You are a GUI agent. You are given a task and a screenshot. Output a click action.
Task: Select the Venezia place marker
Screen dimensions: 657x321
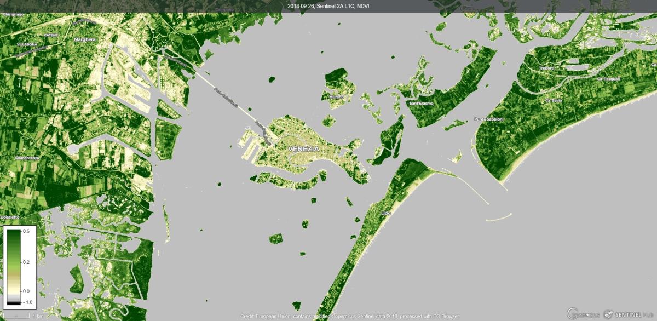[x=304, y=148]
